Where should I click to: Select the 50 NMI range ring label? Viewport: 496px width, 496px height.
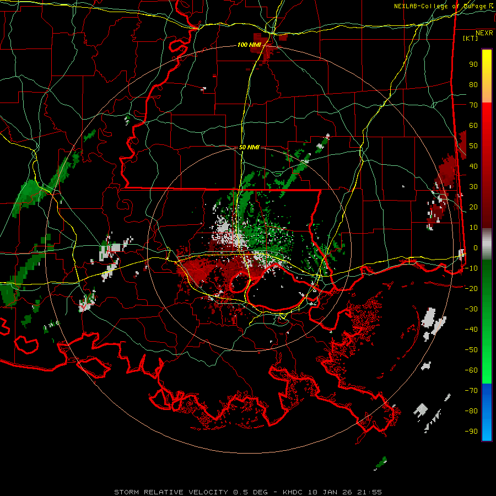[249, 147]
